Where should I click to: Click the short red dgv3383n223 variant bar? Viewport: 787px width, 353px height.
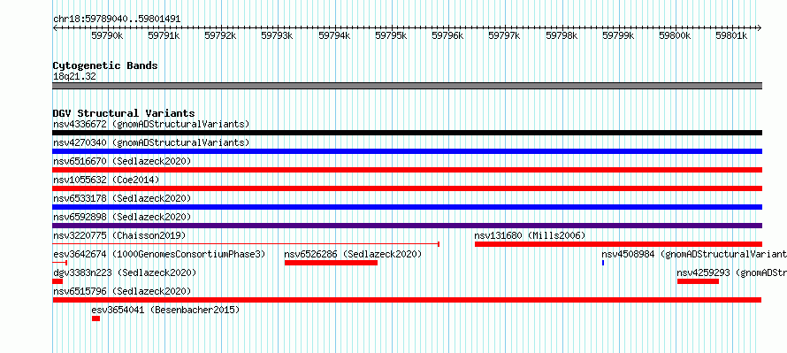[57, 281]
